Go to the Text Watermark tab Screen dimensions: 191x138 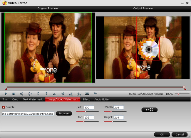[x=33, y=99]
